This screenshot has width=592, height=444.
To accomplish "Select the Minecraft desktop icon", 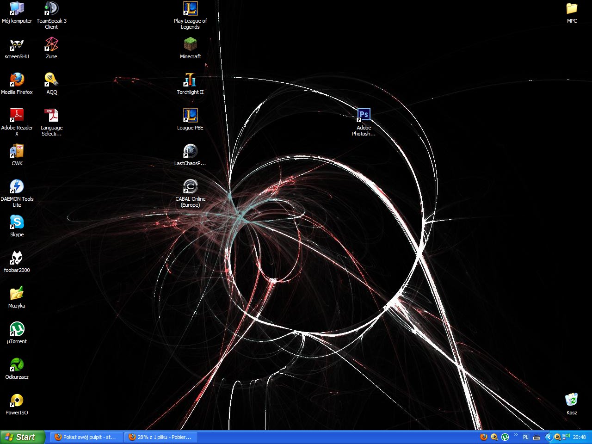I will tap(190, 48).
